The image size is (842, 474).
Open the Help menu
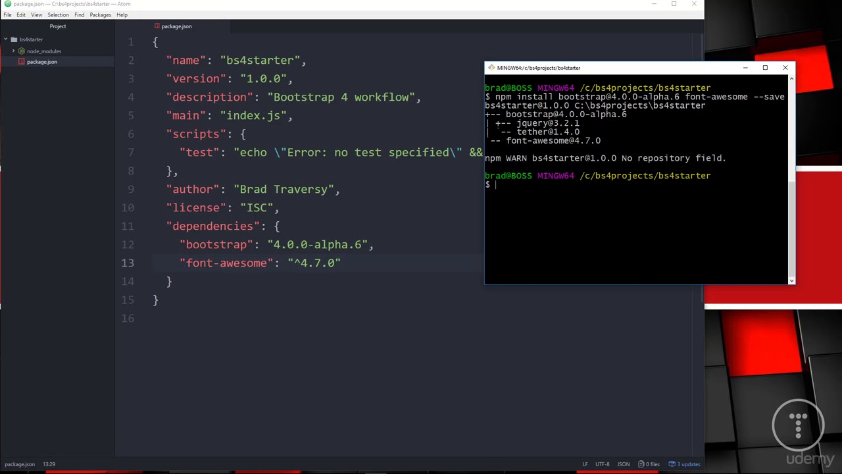pos(122,14)
